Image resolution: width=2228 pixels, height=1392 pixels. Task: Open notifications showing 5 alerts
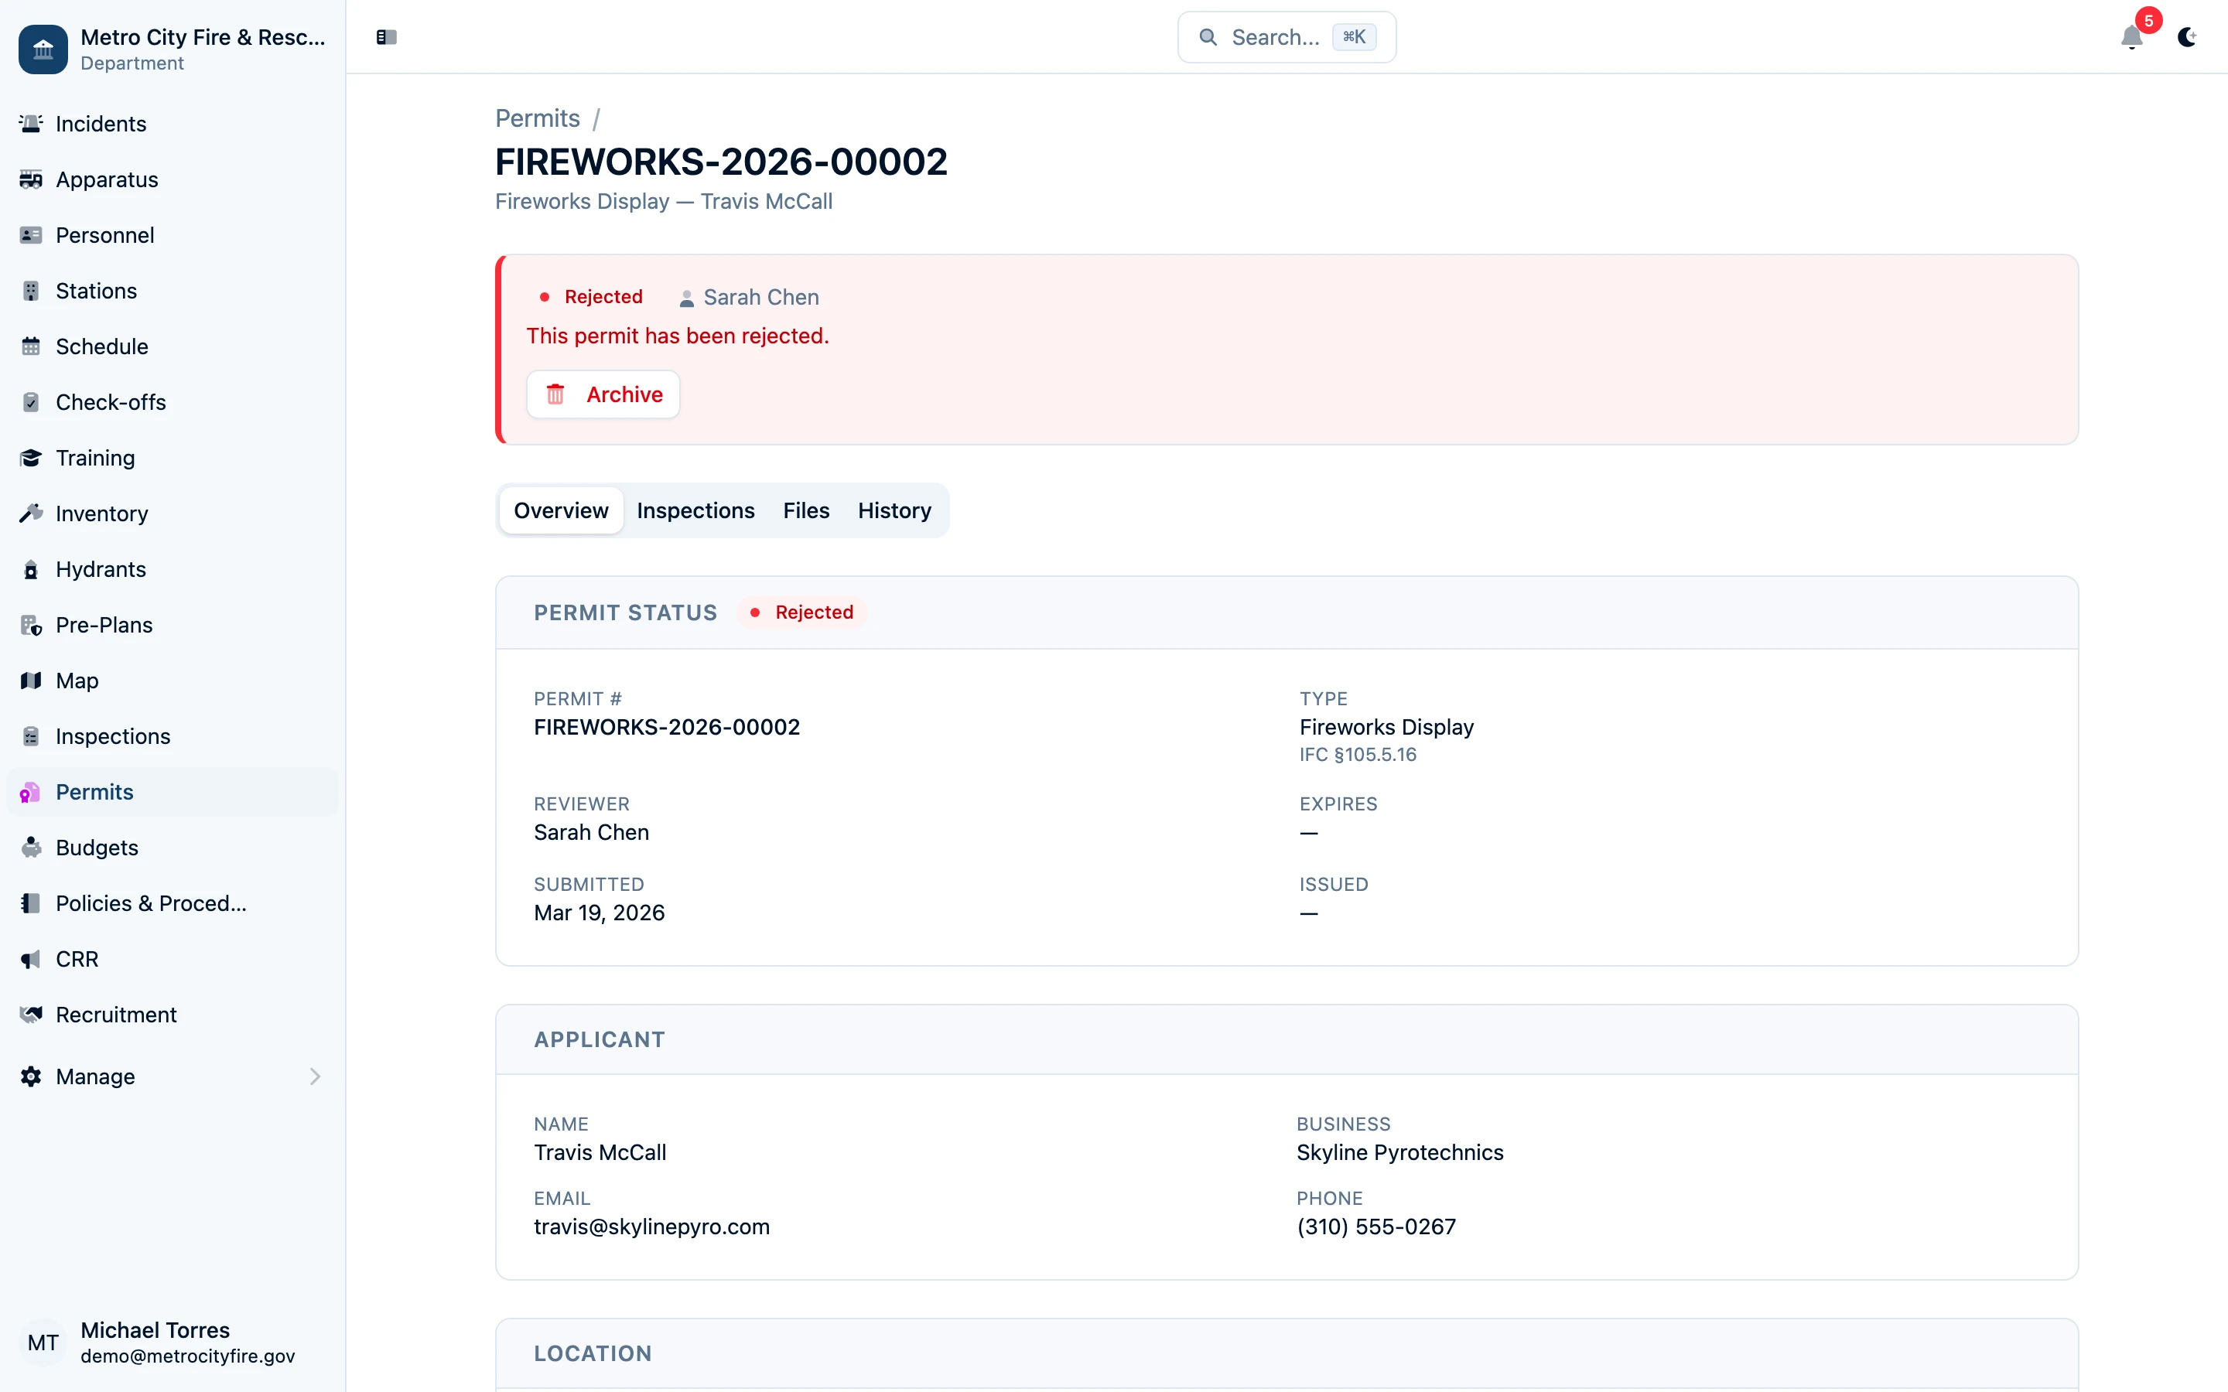[2131, 39]
